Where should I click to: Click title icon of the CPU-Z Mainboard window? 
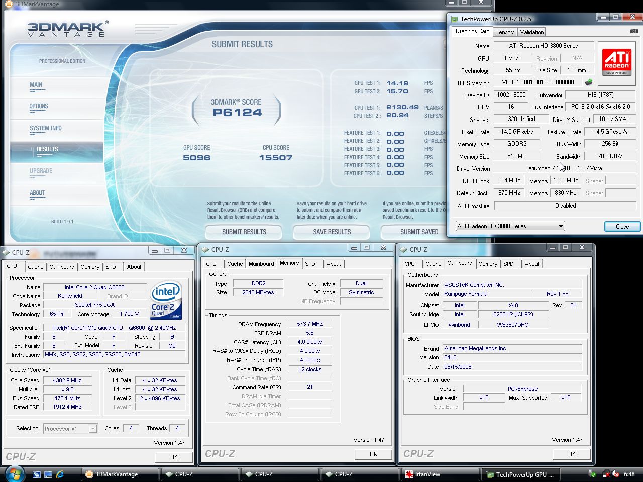[403, 249]
